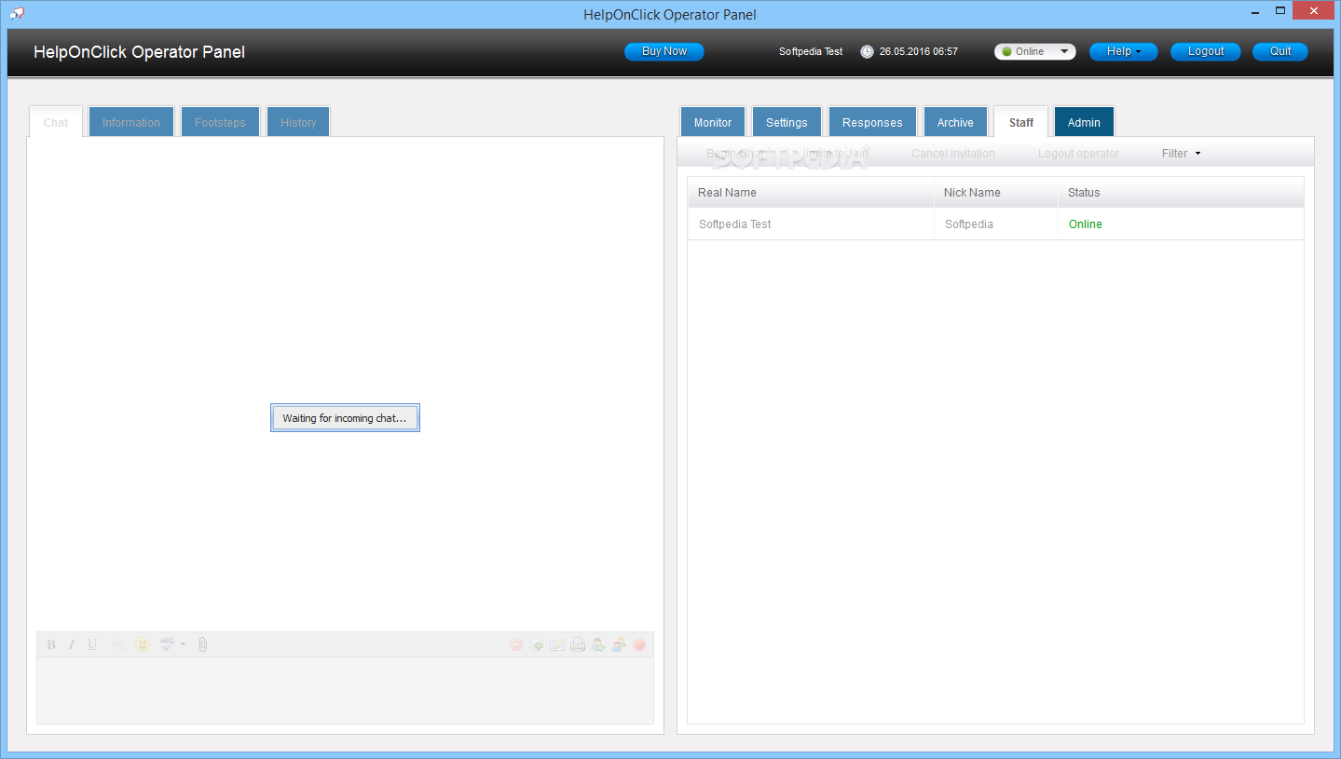This screenshot has height=759, width=1341.
Task: Click Logout operator in Staff toolbar
Action: click(x=1078, y=154)
